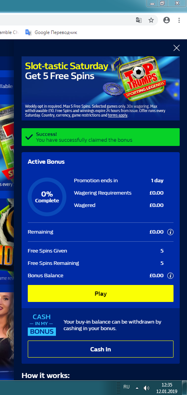Switch the RU keyboard language indicator

pos(126,387)
